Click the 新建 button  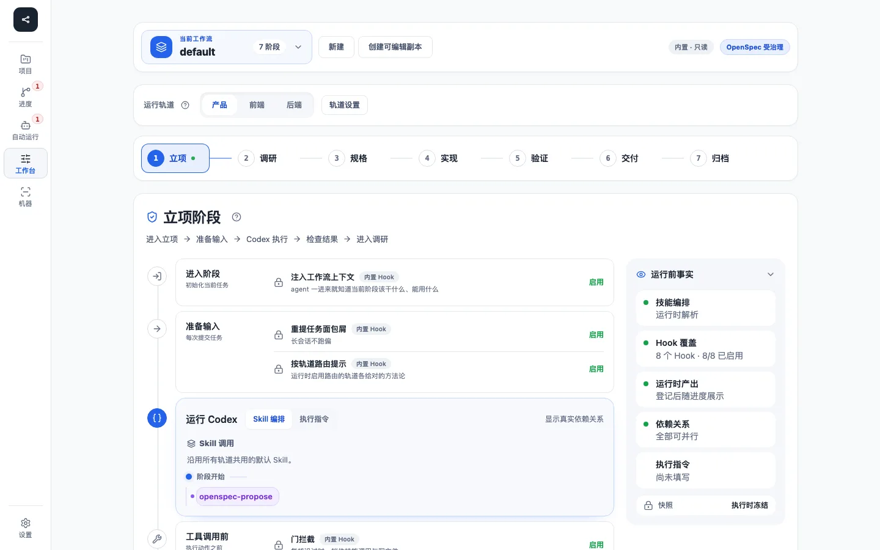pos(336,47)
